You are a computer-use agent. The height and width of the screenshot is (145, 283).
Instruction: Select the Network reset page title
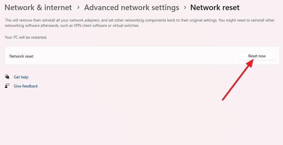[215, 7]
